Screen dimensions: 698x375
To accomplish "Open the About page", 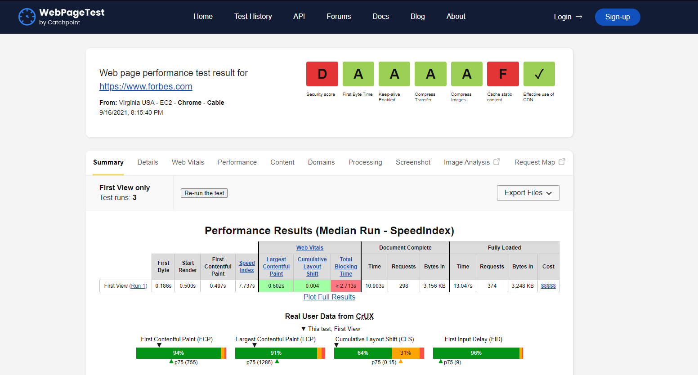I will pyautogui.click(x=456, y=16).
